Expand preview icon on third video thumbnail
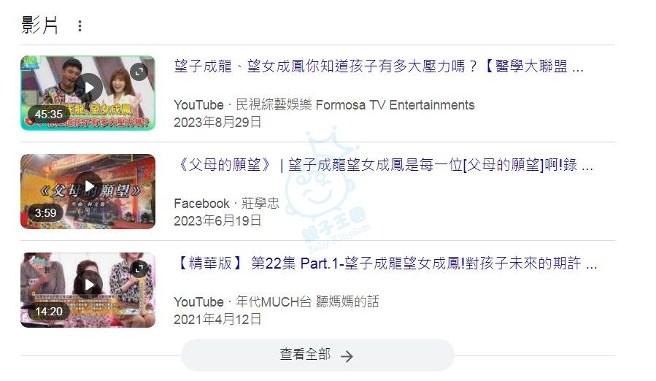This screenshot has height=381, width=656. [139, 269]
